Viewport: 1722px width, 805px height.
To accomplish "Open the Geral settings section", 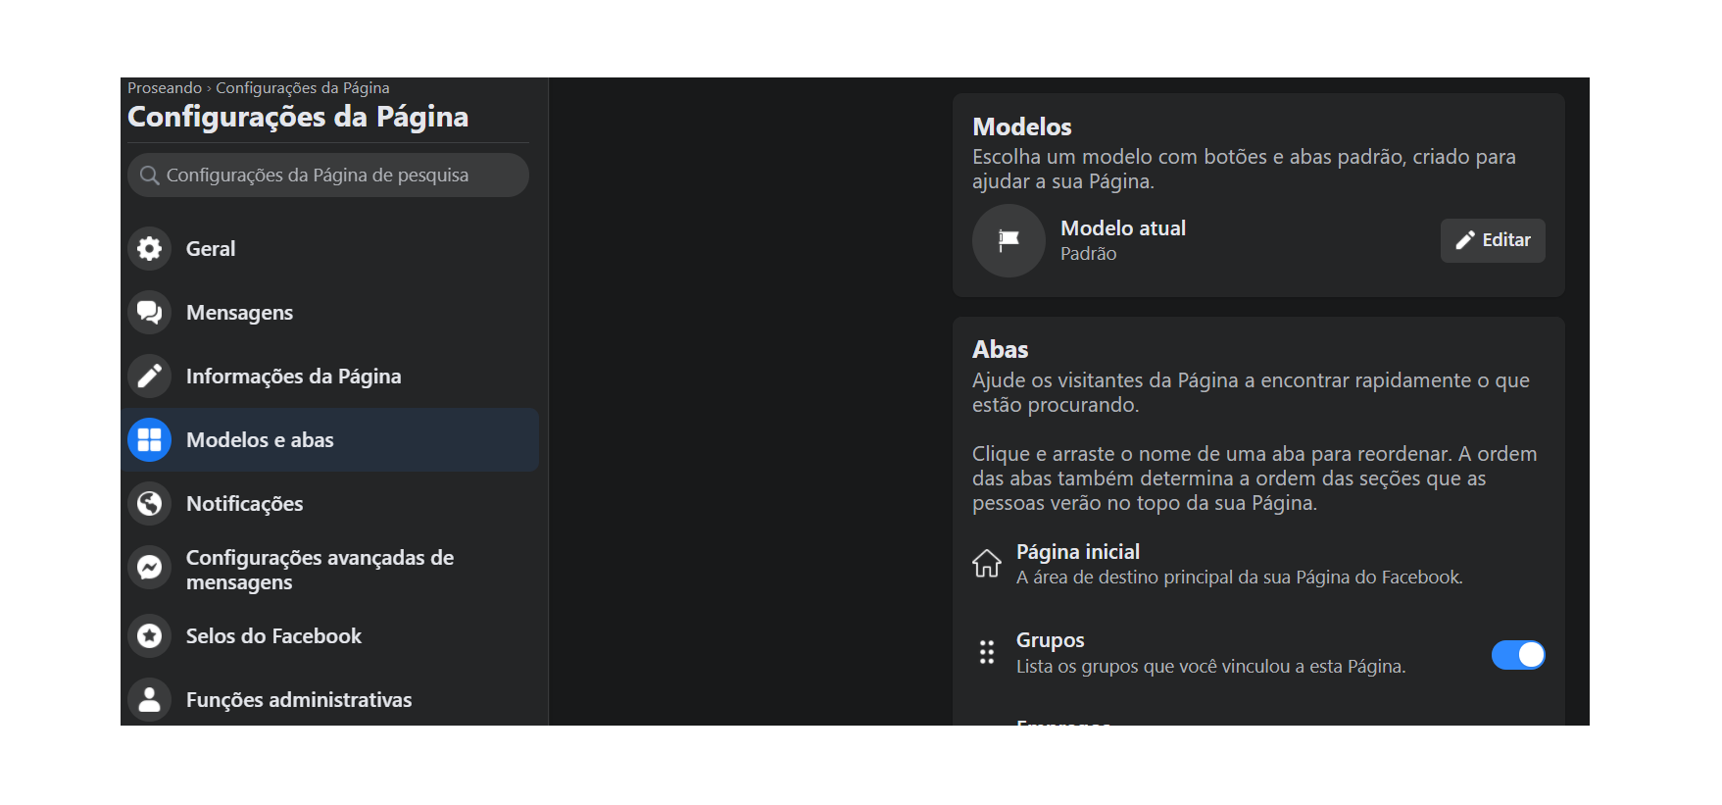I will point(329,248).
